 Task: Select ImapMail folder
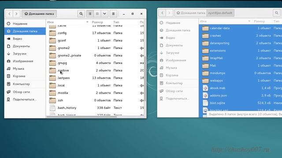point(241,58)
